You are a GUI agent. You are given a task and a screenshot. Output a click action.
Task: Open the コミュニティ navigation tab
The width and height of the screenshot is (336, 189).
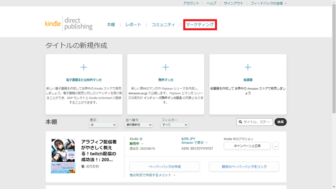(x=163, y=25)
